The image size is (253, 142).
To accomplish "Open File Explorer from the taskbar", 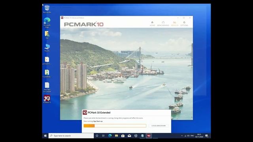I will point(116,136).
